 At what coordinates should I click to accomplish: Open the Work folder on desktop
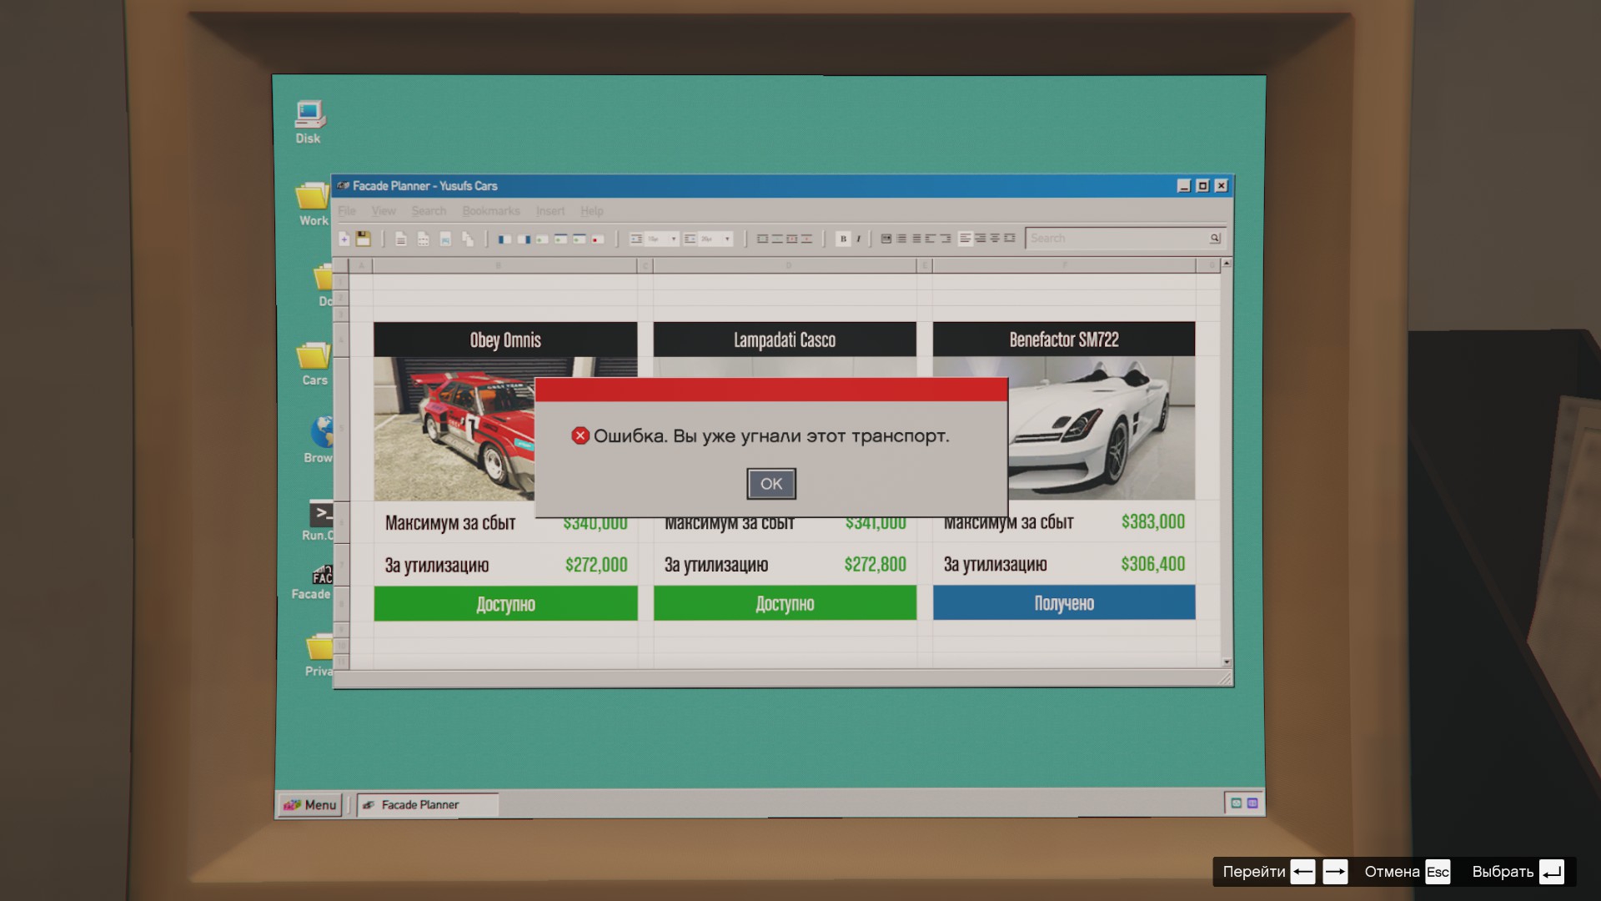pyautogui.click(x=313, y=204)
